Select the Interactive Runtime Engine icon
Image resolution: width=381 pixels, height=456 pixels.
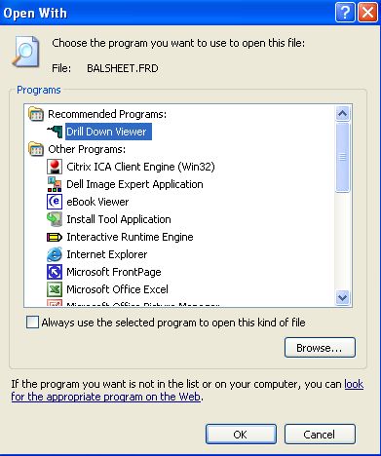pos(55,237)
